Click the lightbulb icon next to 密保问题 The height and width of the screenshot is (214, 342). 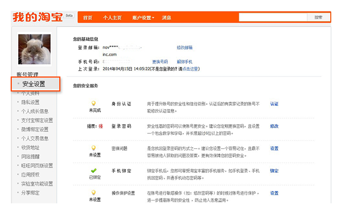pos(94,147)
